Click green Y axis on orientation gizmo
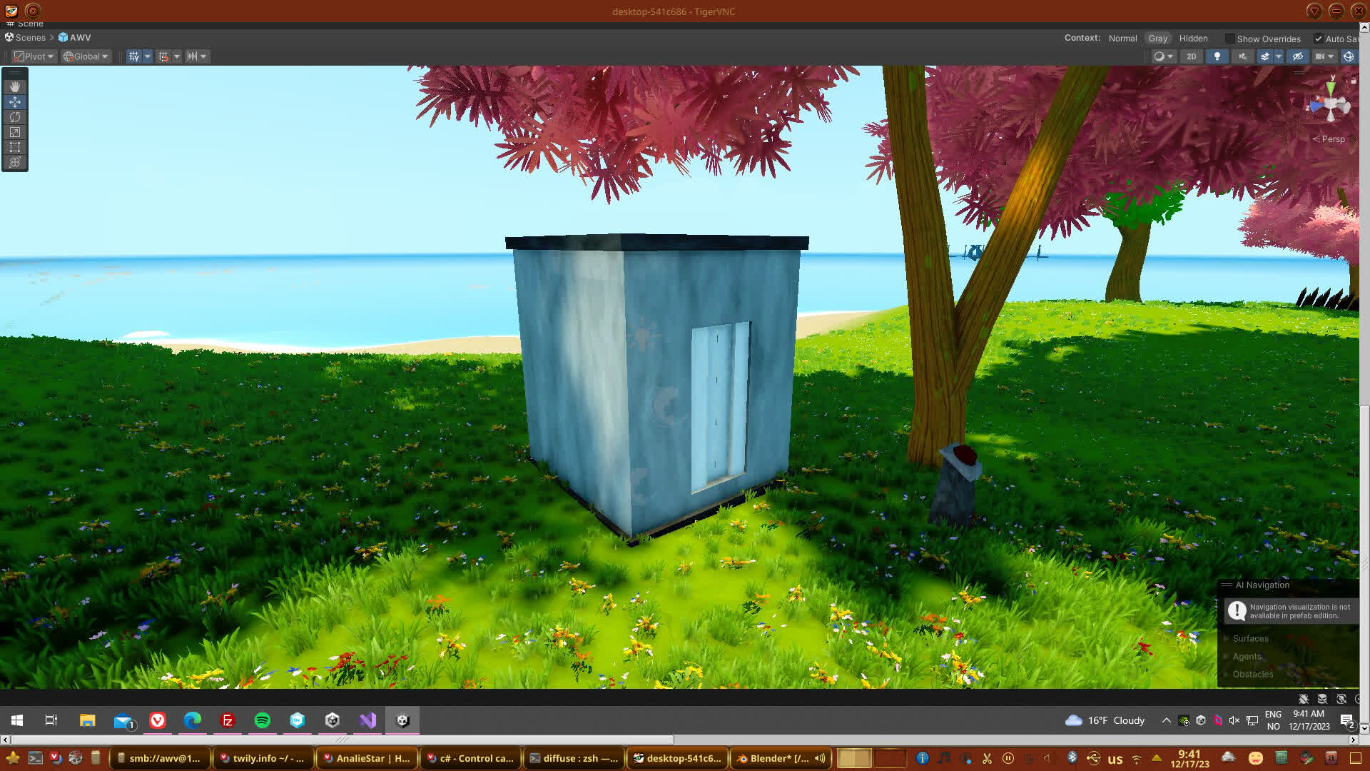1370x771 pixels. (x=1330, y=88)
